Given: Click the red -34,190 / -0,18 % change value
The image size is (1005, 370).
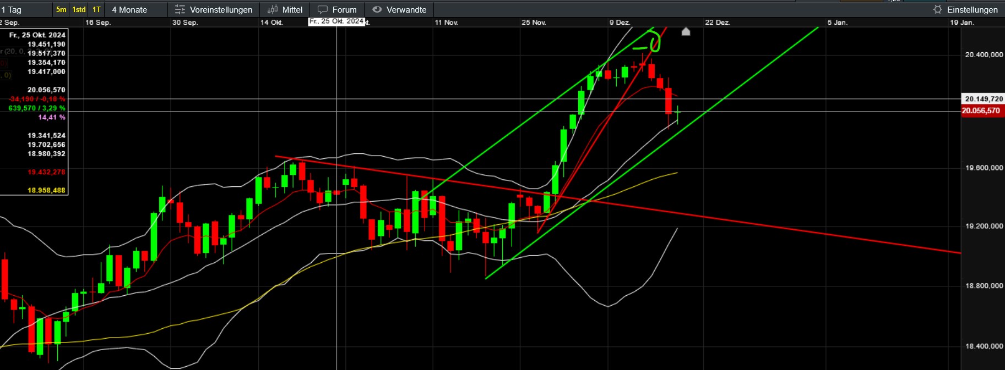Looking at the screenshot, I should tap(37, 99).
